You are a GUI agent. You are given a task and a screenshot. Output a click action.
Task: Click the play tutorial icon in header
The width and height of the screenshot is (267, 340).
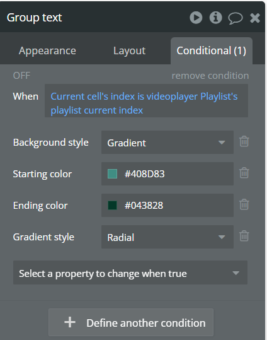pos(196,18)
